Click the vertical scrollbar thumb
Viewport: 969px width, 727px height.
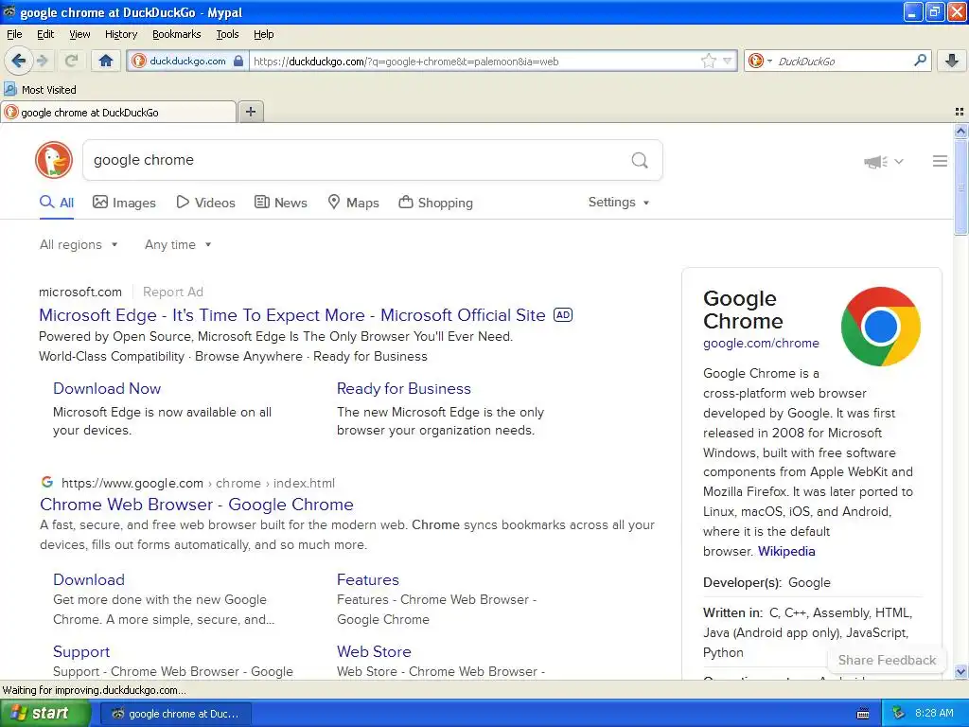pyautogui.click(x=960, y=186)
